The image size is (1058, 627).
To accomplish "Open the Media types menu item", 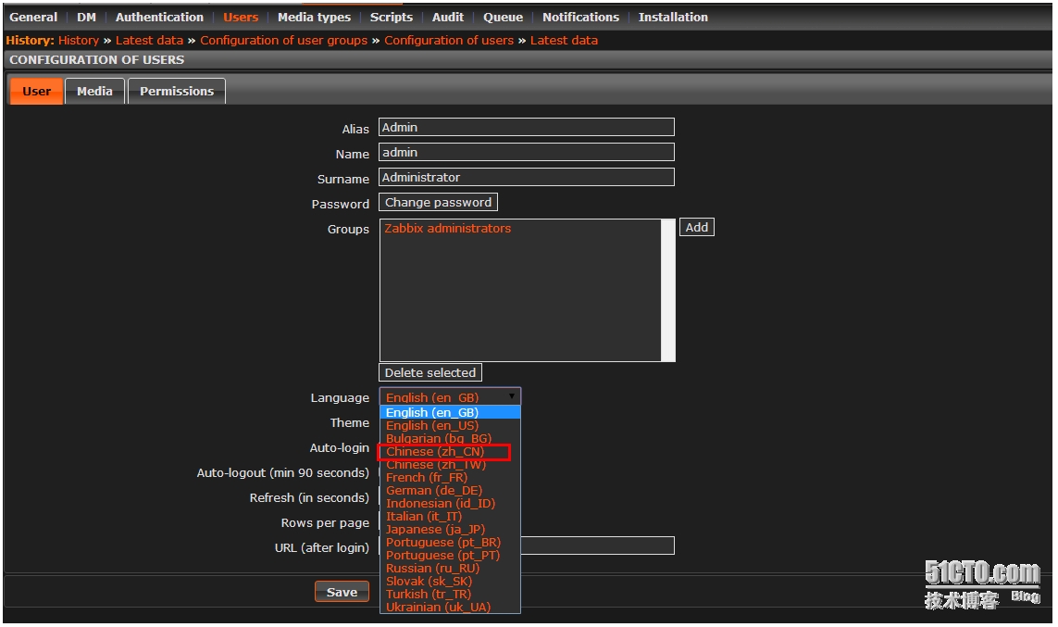I will coord(315,17).
